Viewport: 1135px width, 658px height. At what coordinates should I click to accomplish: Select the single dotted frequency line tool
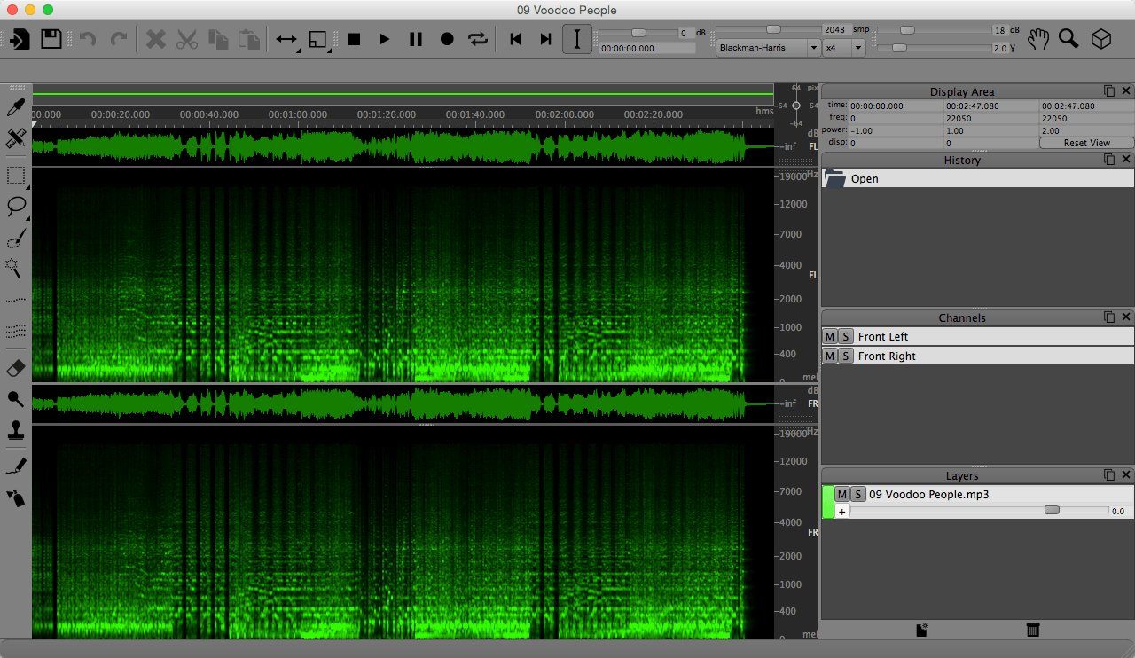coord(15,300)
